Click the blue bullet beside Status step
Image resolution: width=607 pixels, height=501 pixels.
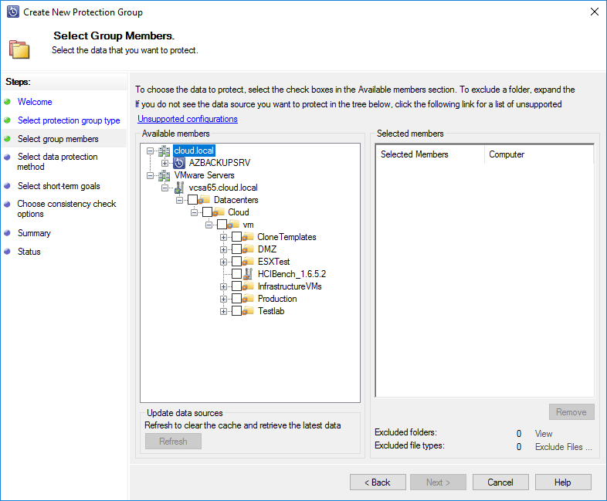pyautogui.click(x=8, y=252)
